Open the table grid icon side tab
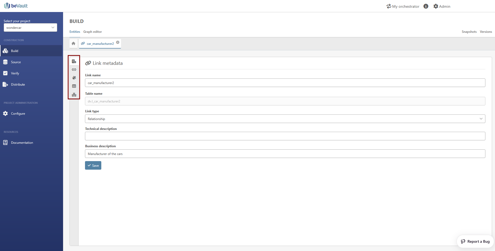Image resolution: width=495 pixels, height=251 pixels. 74,86
